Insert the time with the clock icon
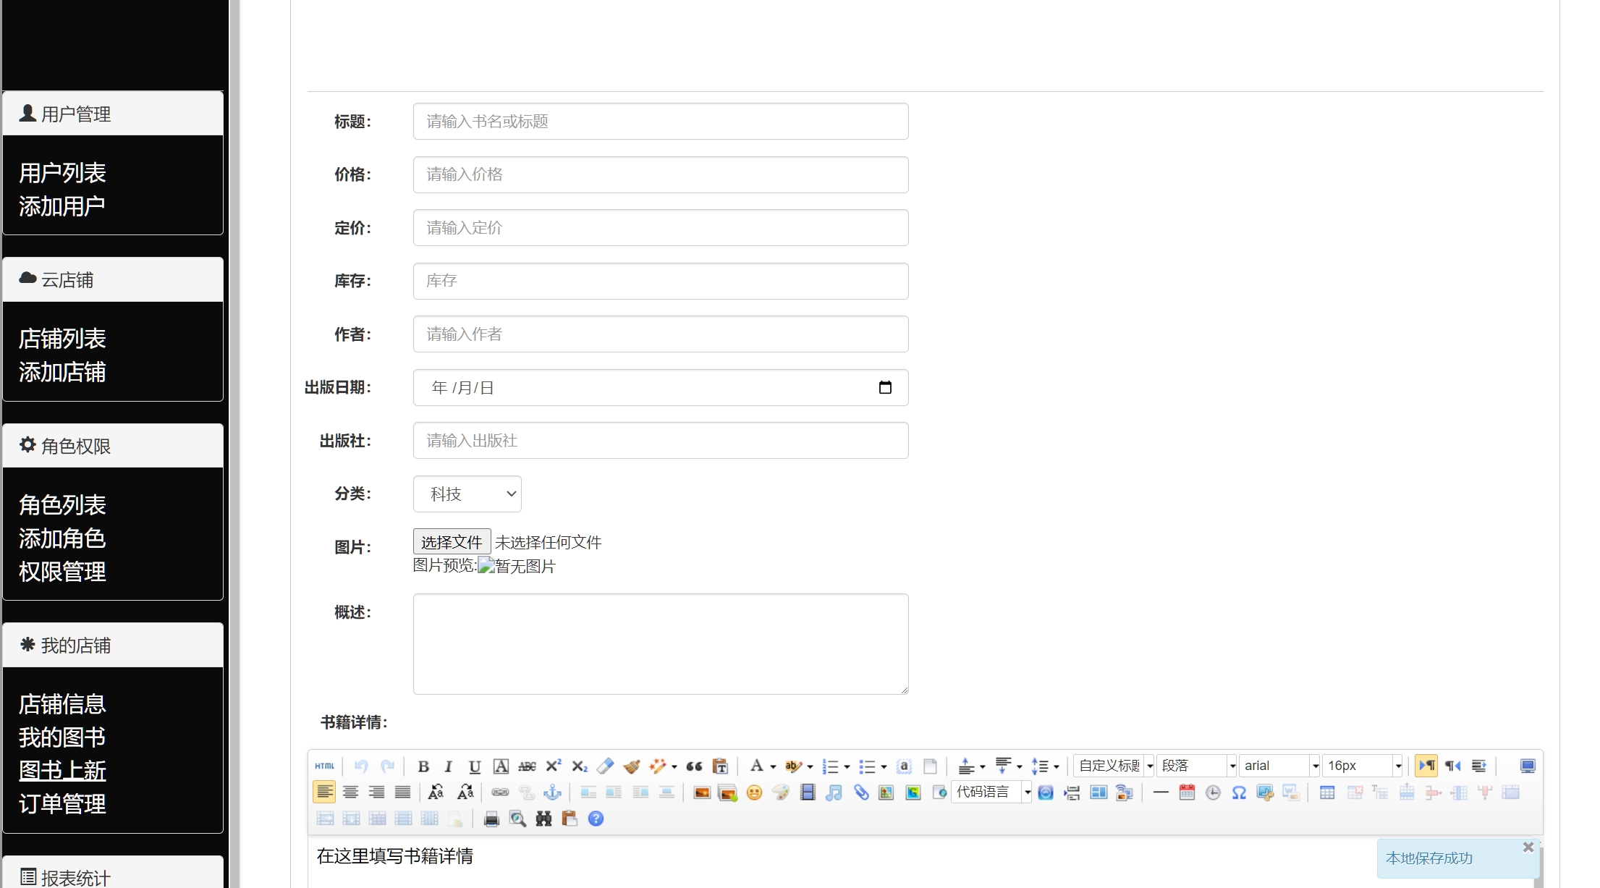This screenshot has height=888, width=1600. coord(1213,792)
